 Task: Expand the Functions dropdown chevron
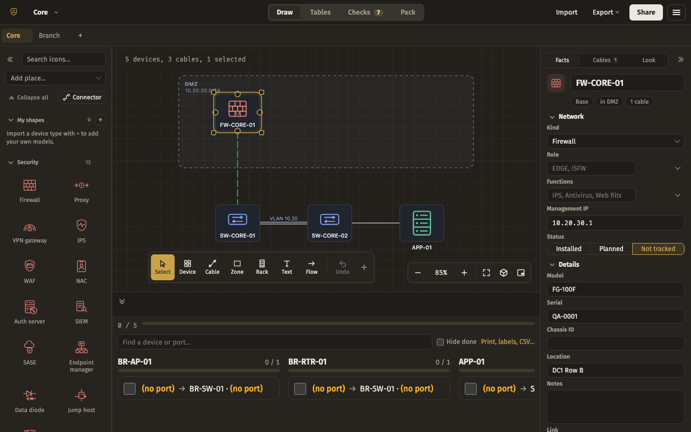[678, 195]
